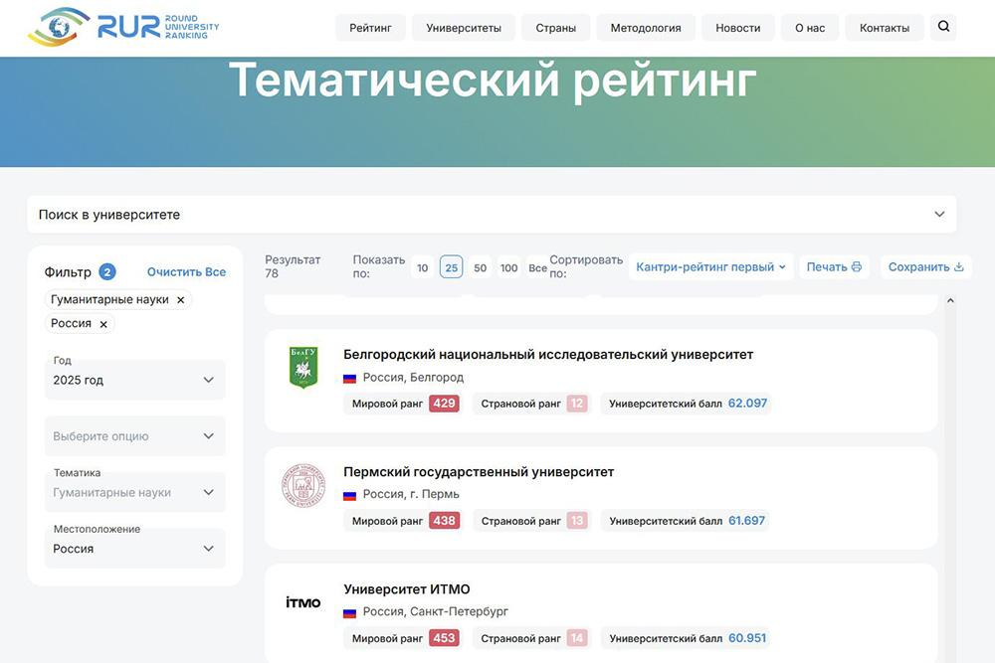Open the Год 2025 dropdown

[135, 380]
